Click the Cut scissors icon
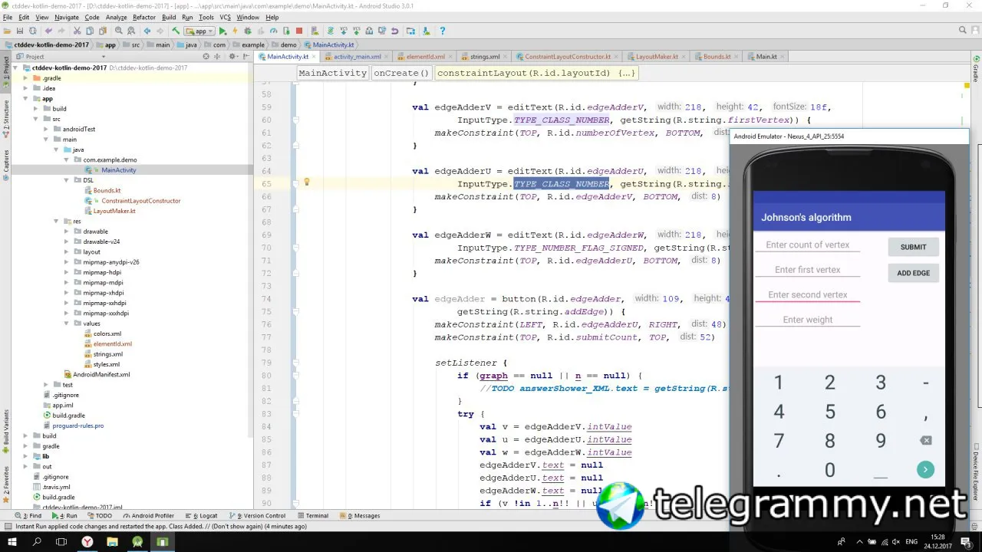 [77, 31]
